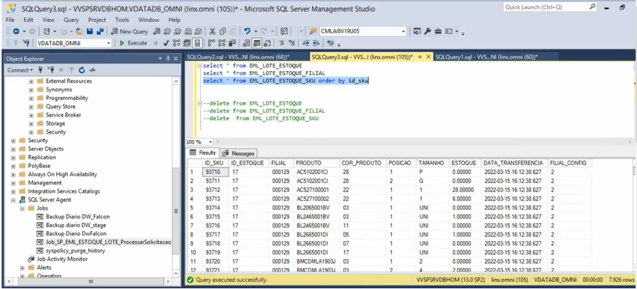Click the Undo arrow icon

(x=247, y=32)
